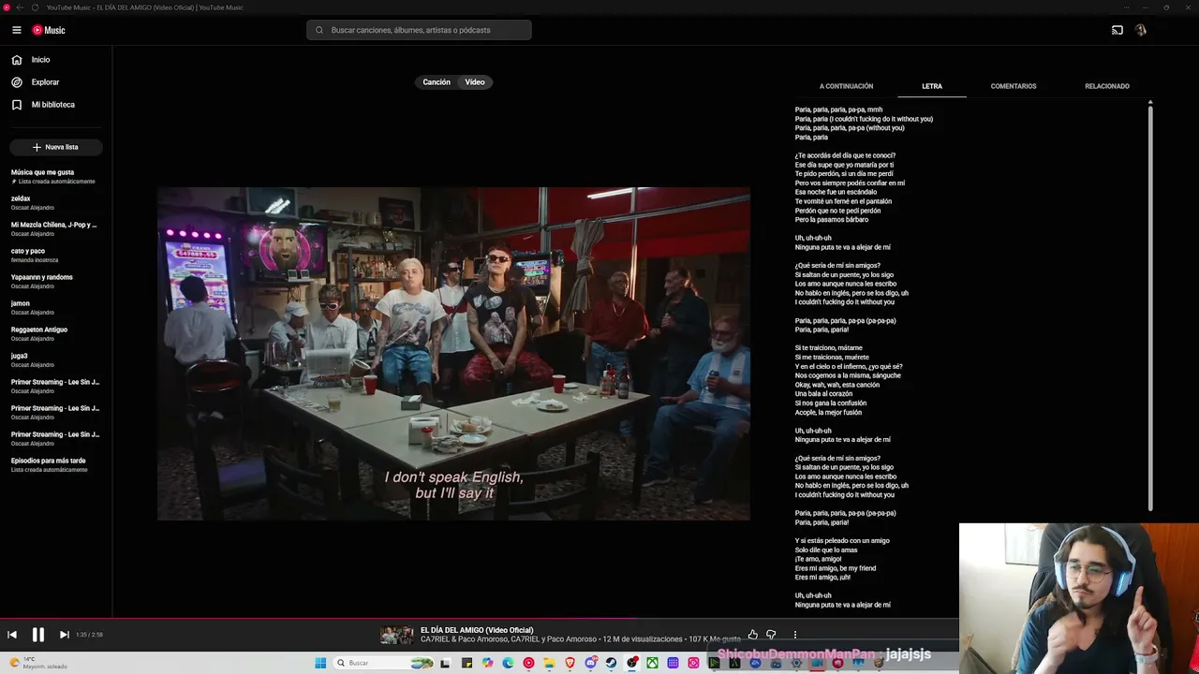
Task: Click the YouTube Music logo
Action: click(x=49, y=30)
